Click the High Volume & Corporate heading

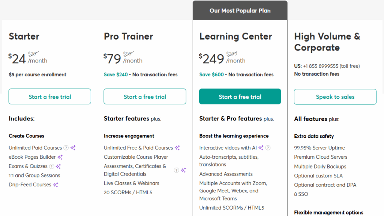pos(327,42)
